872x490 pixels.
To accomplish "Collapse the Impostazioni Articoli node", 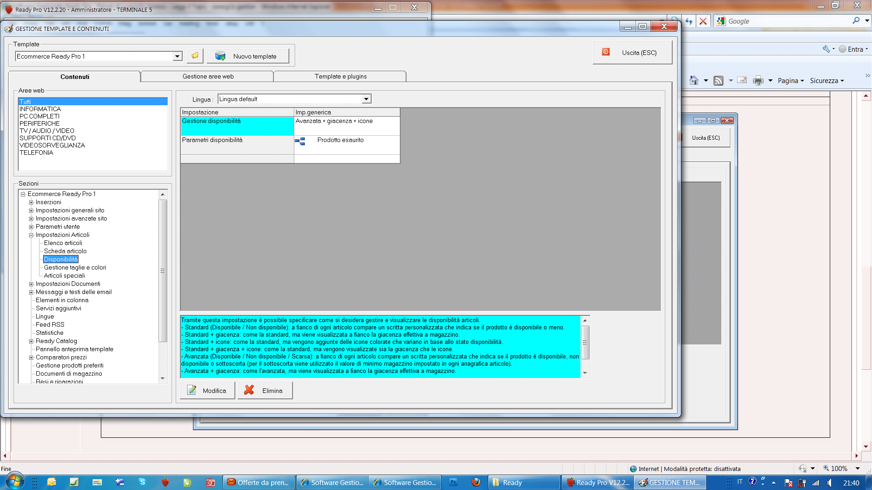I will [x=31, y=235].
